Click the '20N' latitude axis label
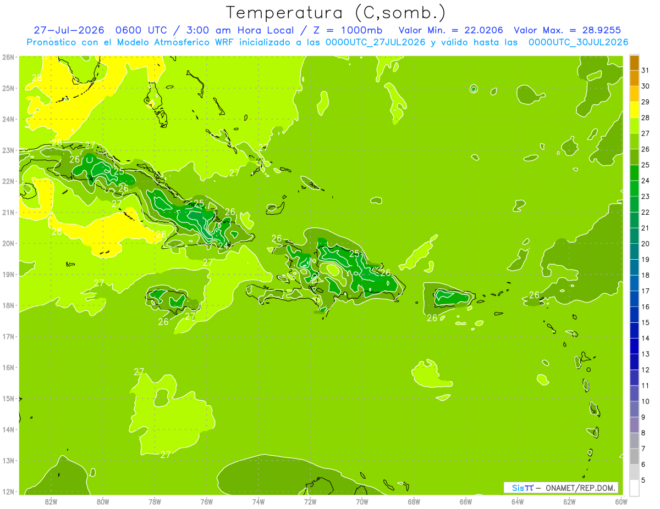 pyautogui.click(x=8, y=243)
